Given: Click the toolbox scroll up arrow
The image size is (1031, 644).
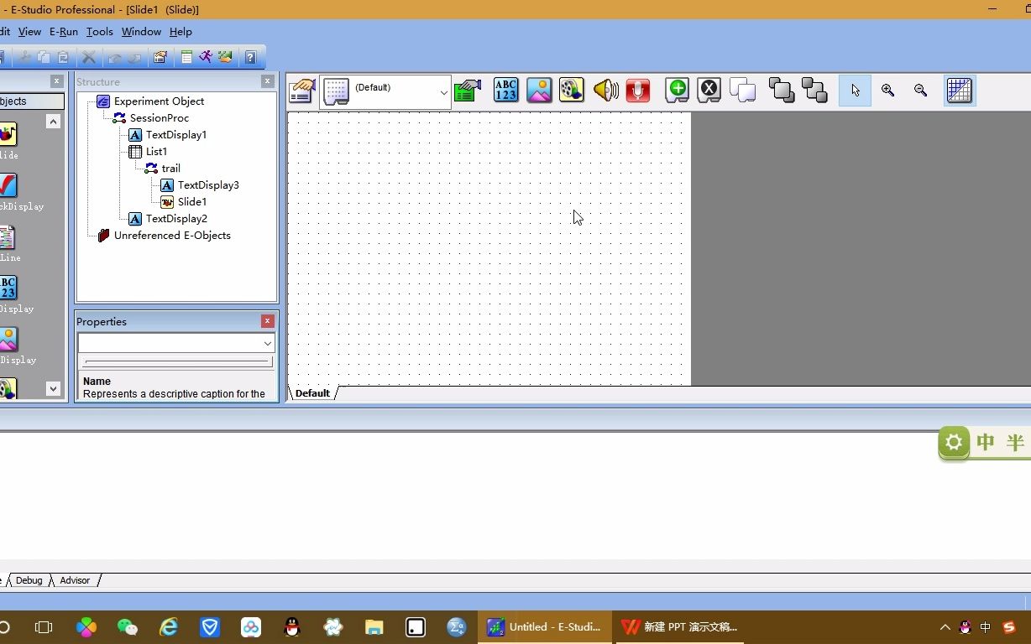Looking at the screenshot, I should click(53, 122).
